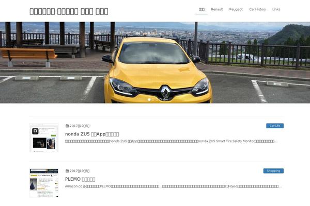Open the nonda ZUS article thumbnail

[x=44, y=138]
